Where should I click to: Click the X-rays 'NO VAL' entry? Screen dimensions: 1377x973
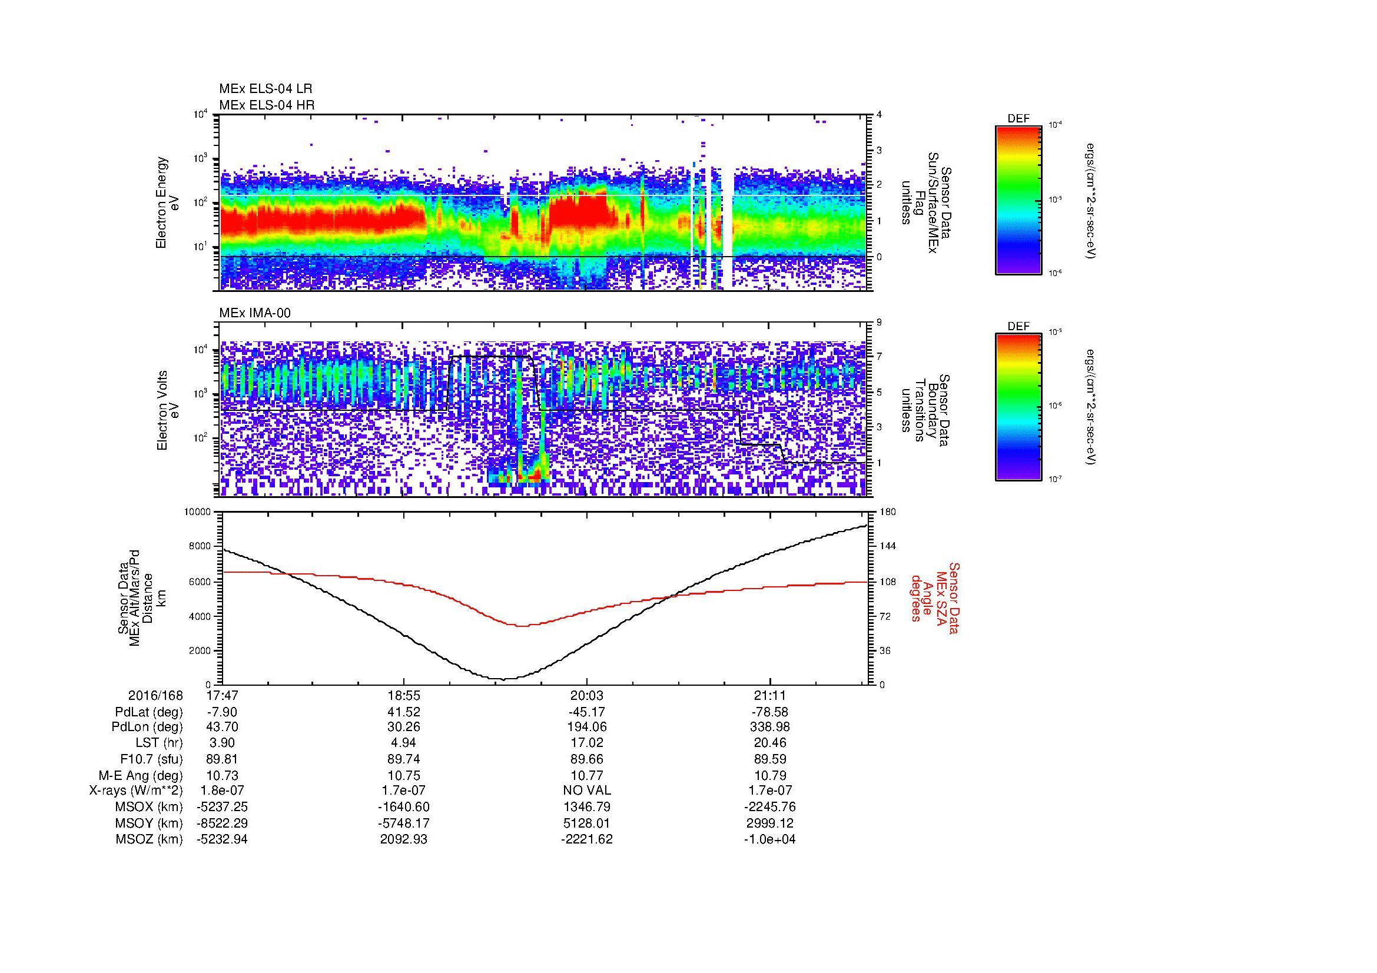586,791
